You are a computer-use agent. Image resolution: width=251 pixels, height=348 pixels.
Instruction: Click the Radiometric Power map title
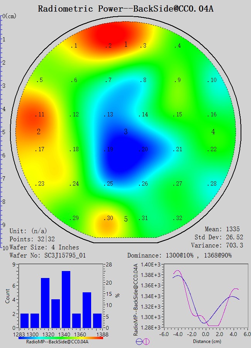click(x=126, y=9)
